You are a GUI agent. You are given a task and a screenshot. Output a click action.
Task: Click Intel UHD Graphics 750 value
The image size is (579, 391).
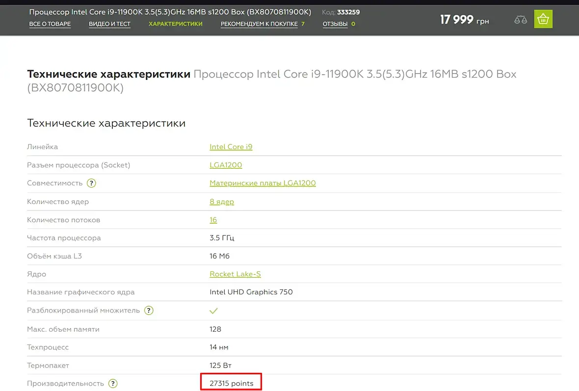(x=251, y=292)
